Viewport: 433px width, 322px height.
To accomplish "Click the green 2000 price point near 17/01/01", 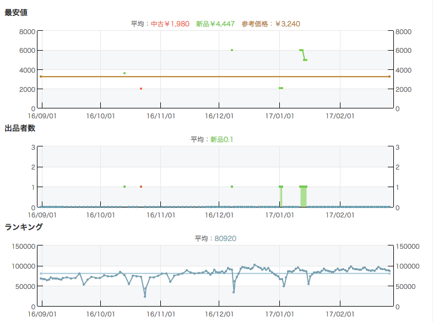I will (280, 88).
